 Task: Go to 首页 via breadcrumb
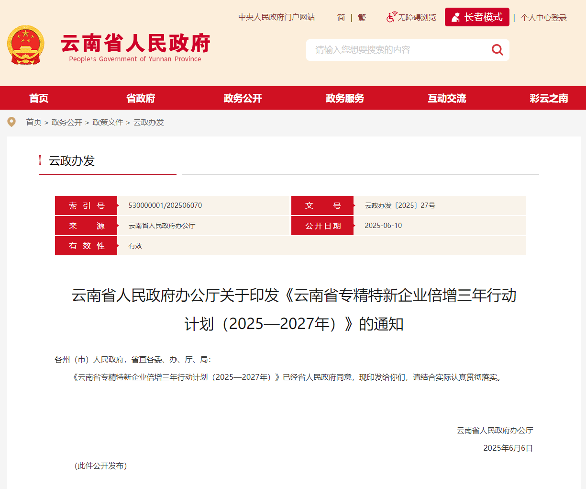click(33, 122)
